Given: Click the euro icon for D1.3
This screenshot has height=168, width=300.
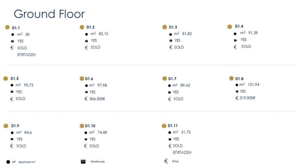Looking at the screenshot, I should tap(171, 47).
